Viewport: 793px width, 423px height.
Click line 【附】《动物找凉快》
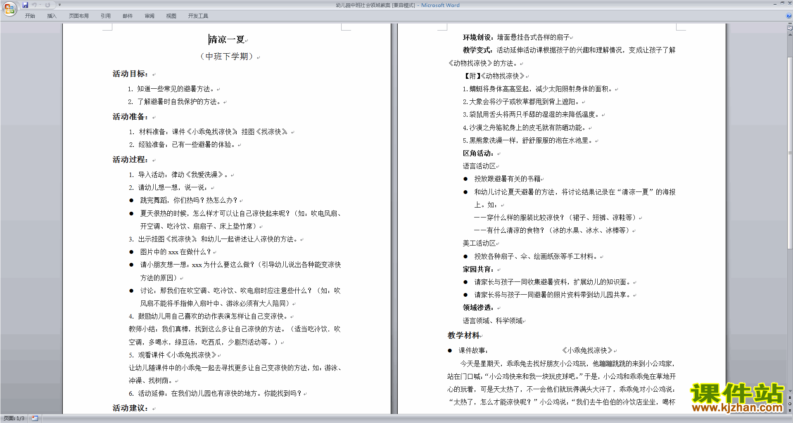pos(494,76)
